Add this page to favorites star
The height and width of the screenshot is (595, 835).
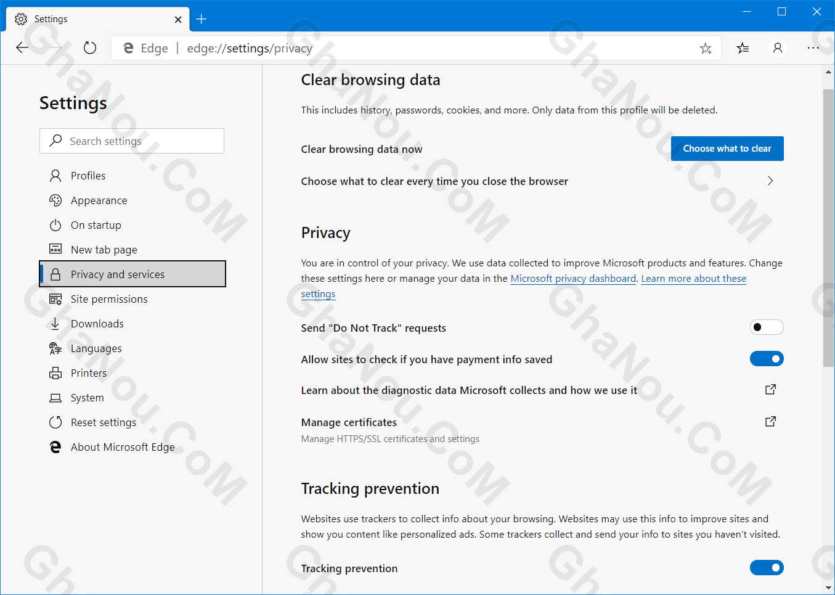coord(706,48)
